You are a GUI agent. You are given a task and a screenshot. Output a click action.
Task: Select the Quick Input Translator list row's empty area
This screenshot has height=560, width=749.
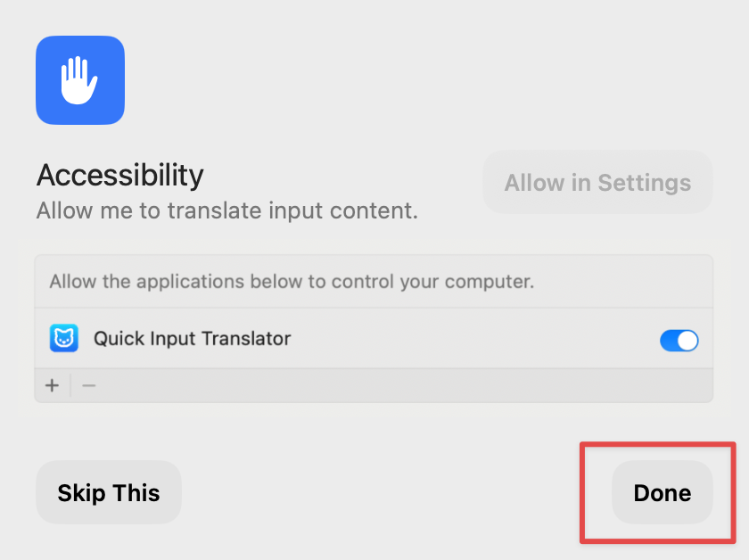(x=473, y=339)
